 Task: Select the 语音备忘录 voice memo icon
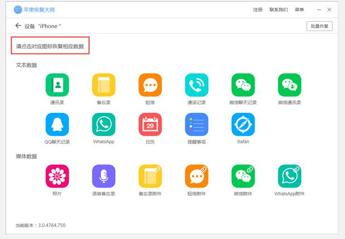[x=104, y=176]
